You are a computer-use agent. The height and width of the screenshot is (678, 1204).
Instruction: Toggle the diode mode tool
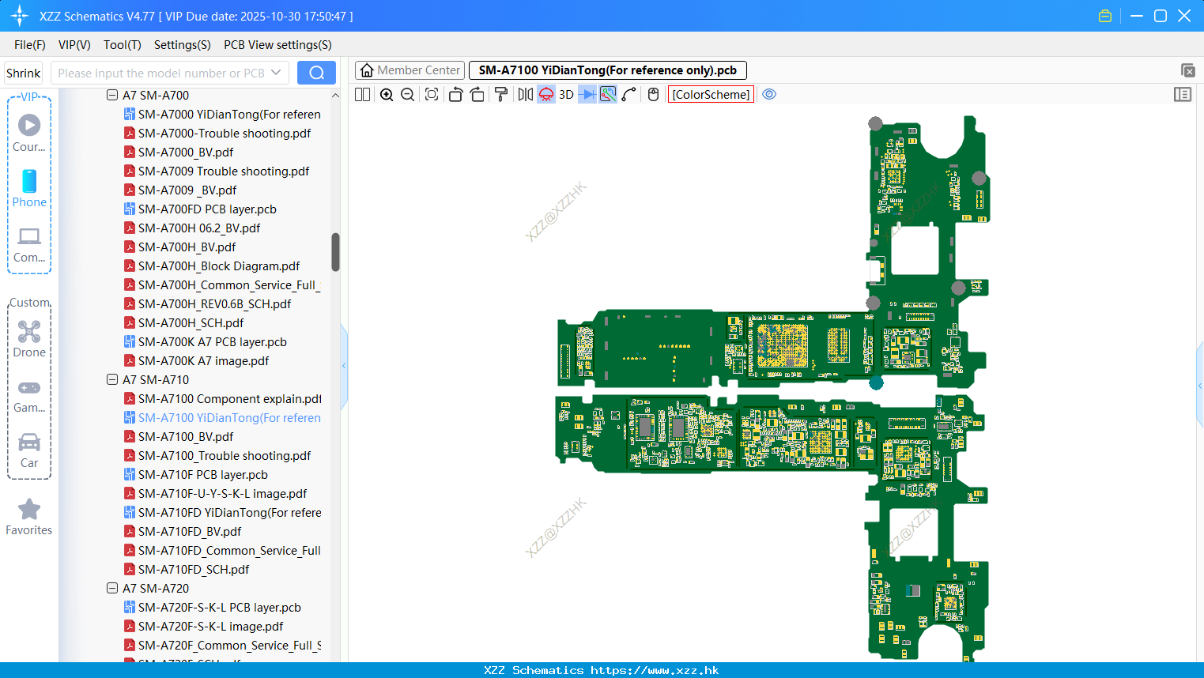[x=587, y=95]
